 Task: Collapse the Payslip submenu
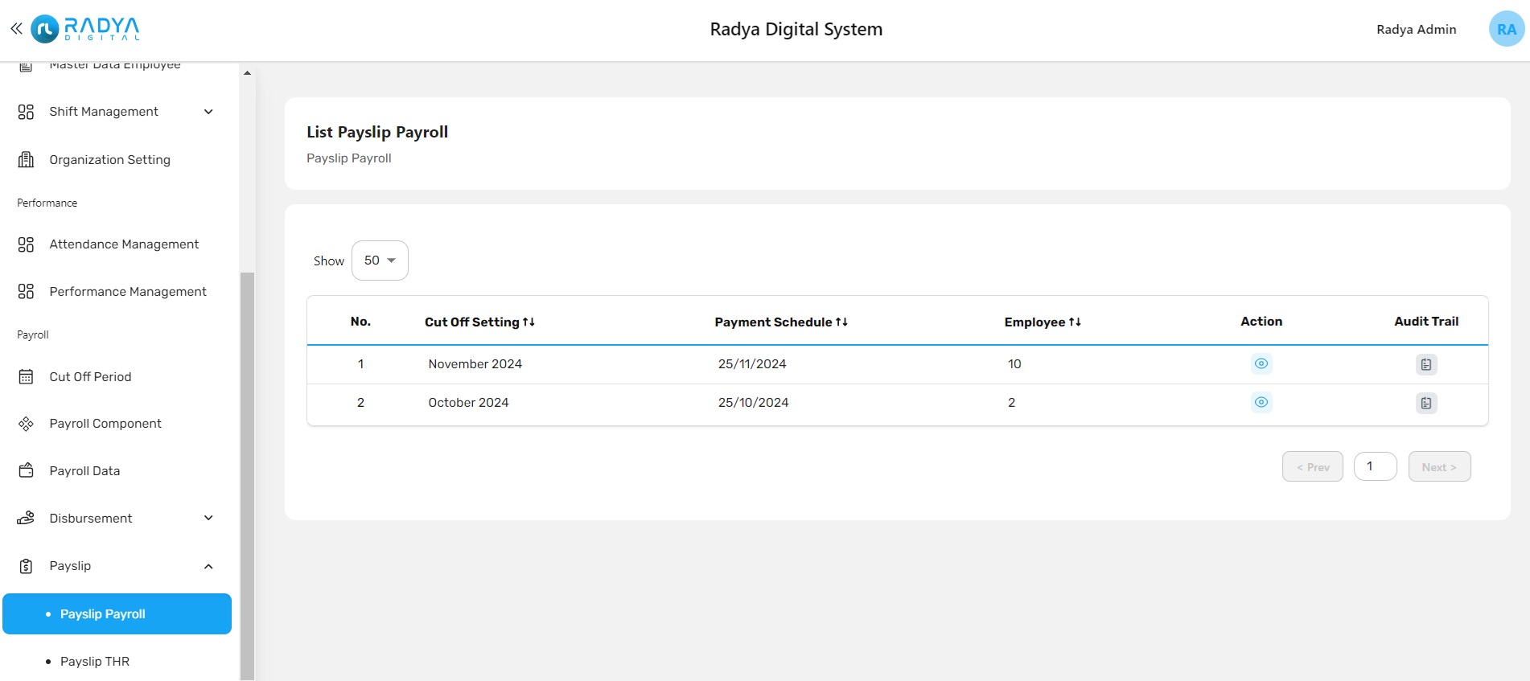[208, 566]
